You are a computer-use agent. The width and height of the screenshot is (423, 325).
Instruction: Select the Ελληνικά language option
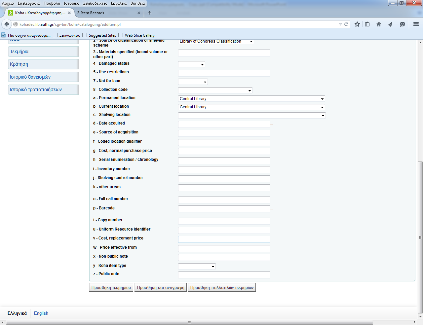(x=17, y=313)
